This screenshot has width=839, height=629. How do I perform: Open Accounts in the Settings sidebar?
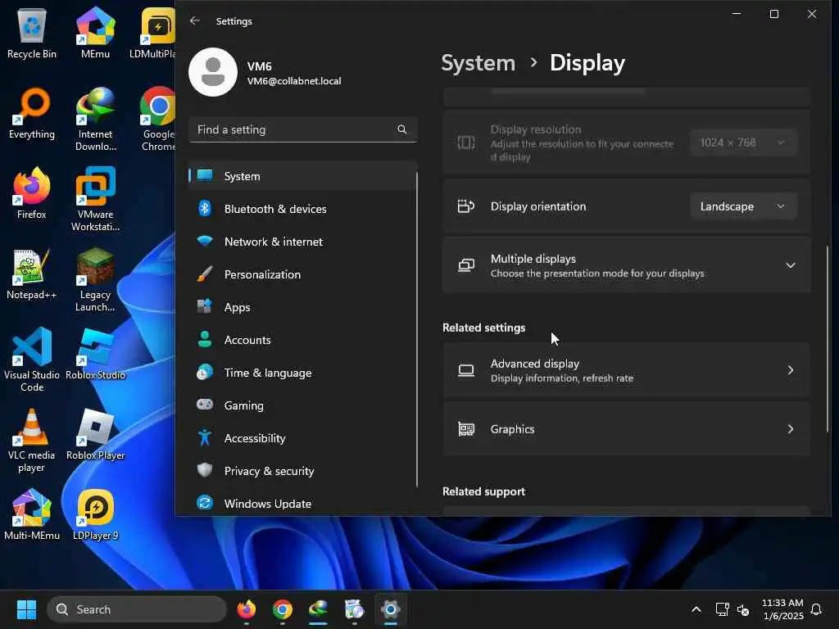[303, 340]
